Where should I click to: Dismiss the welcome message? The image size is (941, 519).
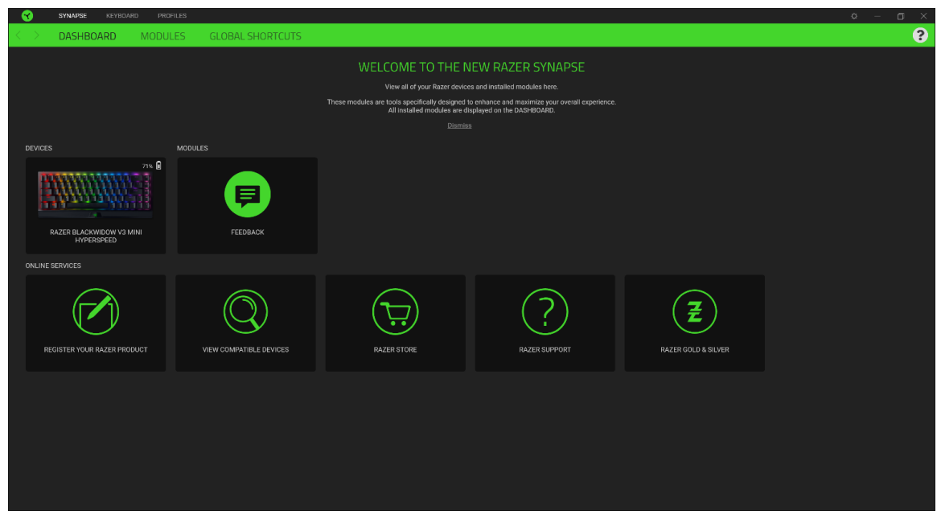(458, 125)
